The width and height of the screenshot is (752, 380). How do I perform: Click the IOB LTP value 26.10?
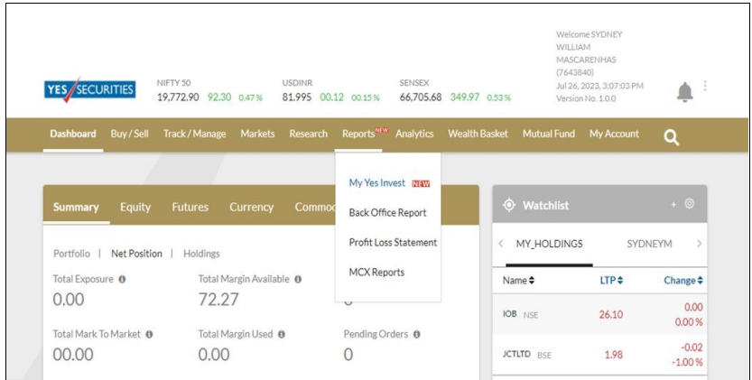point(611,314)
